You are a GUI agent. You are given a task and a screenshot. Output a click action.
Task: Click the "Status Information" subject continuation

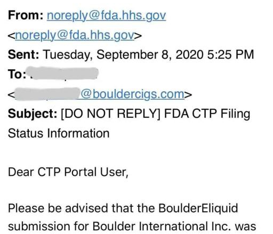[x=59, y=133]
